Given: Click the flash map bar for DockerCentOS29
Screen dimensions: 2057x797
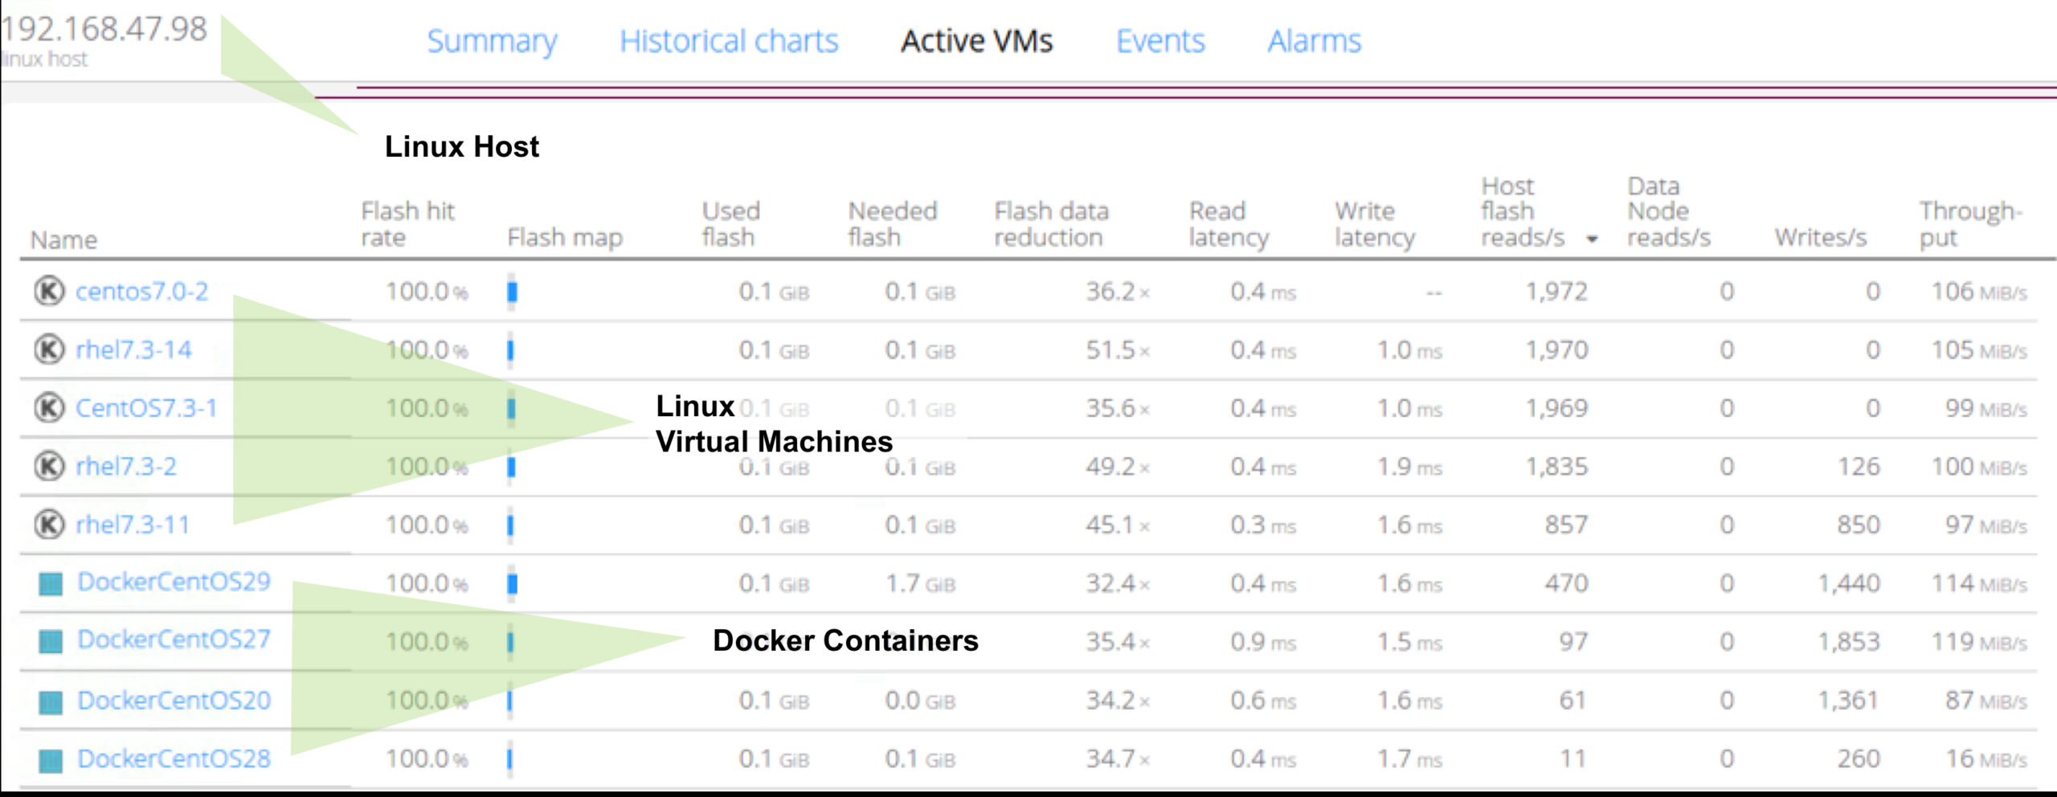Looking at the screenshot, I should click(x=513, y=583).
